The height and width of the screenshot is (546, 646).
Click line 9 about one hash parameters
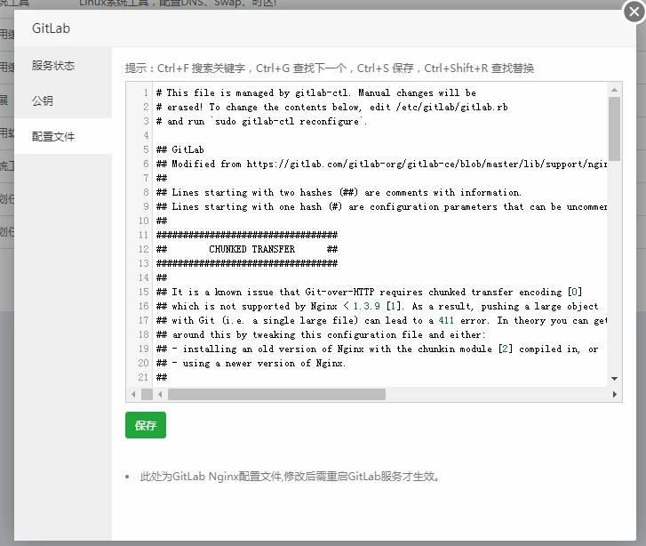381,206
